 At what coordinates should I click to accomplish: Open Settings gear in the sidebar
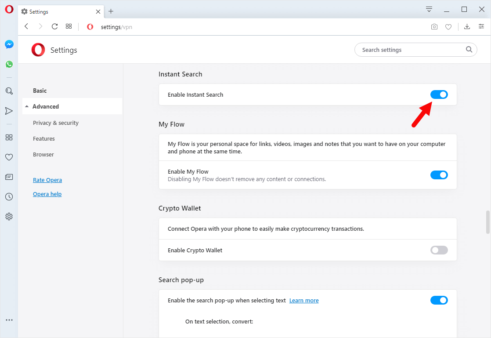pos(9,216)
